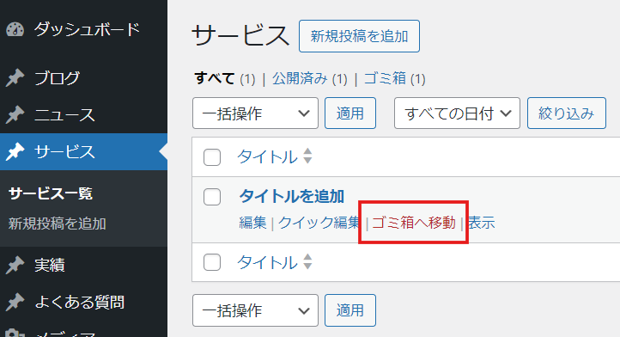Click the sort arrows beside top タイトル header

click(307, 156)
